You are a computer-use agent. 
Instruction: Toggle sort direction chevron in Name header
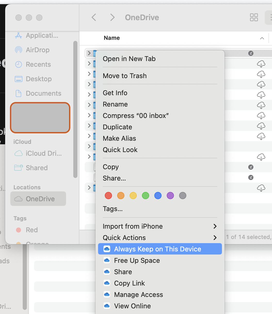(x=262, y=38)
